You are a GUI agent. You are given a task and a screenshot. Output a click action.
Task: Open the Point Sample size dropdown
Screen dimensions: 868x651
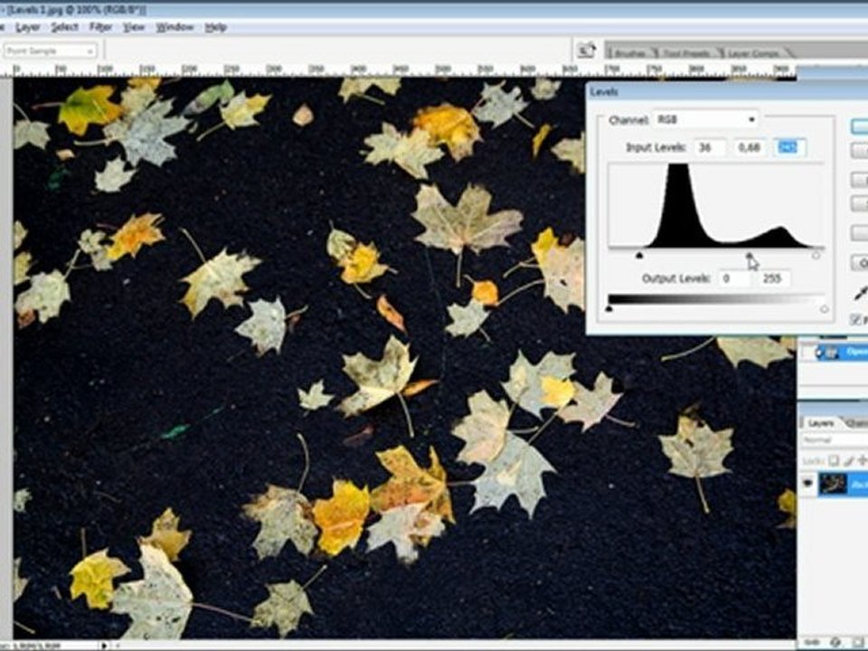pos(50,51)
